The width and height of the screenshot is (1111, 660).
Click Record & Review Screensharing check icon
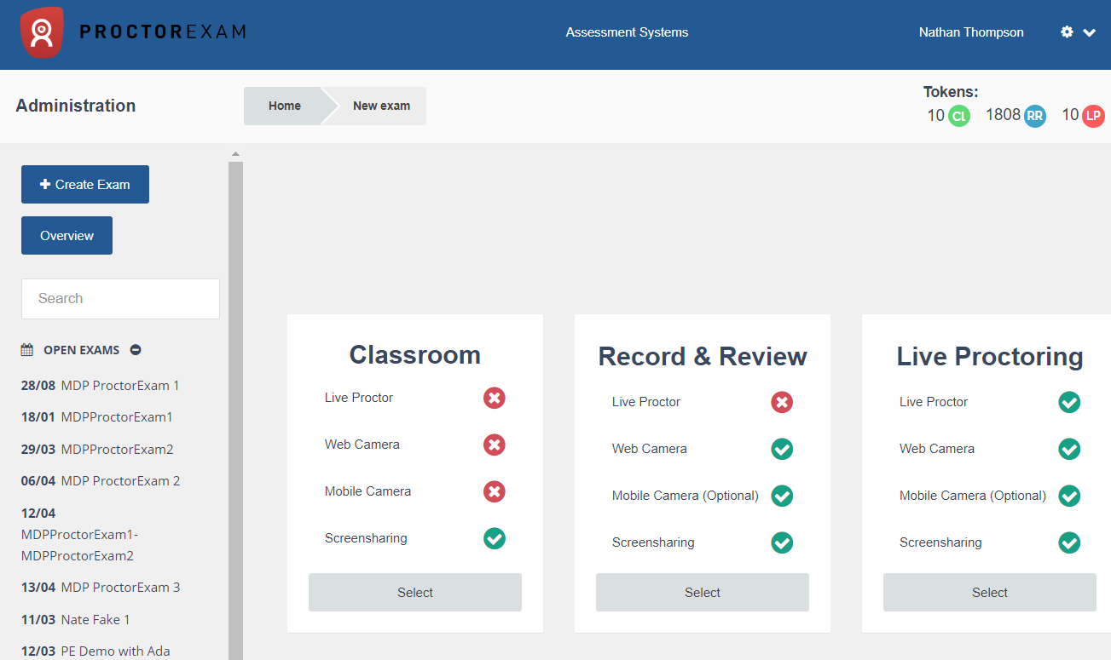click(782, 542)
